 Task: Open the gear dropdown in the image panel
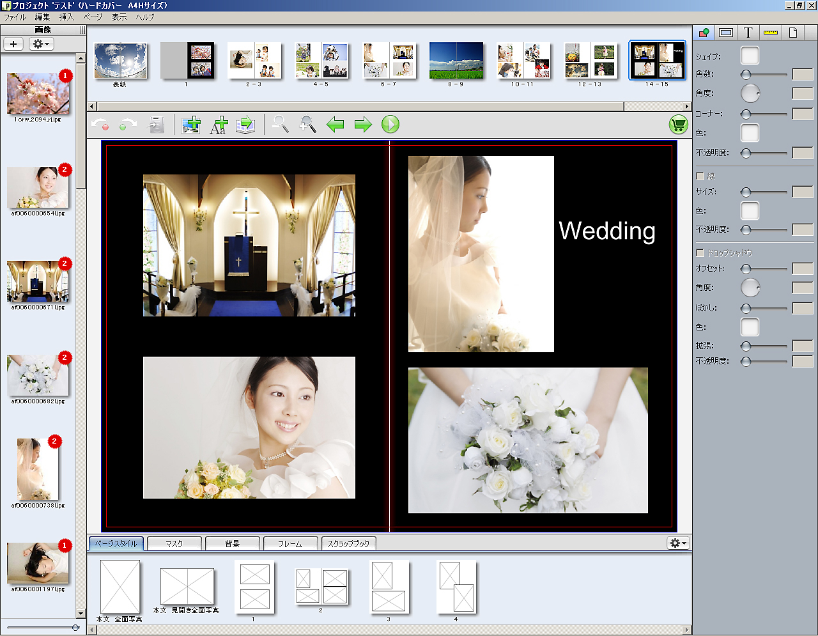click(x=42, y=43)
